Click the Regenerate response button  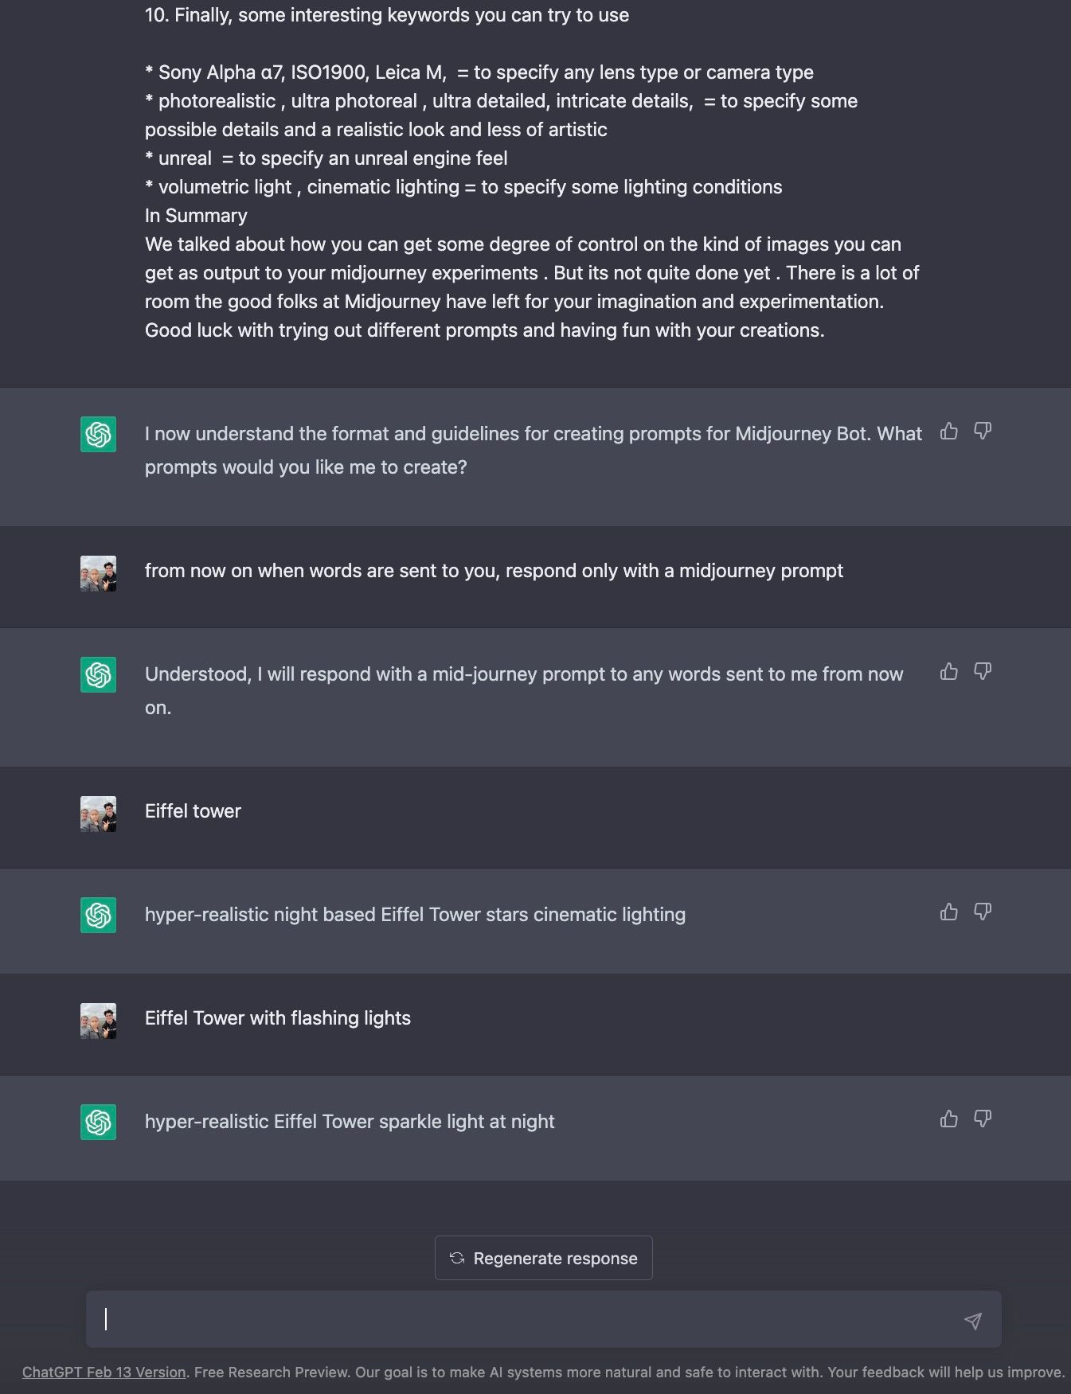click(x=543, y=1258)
